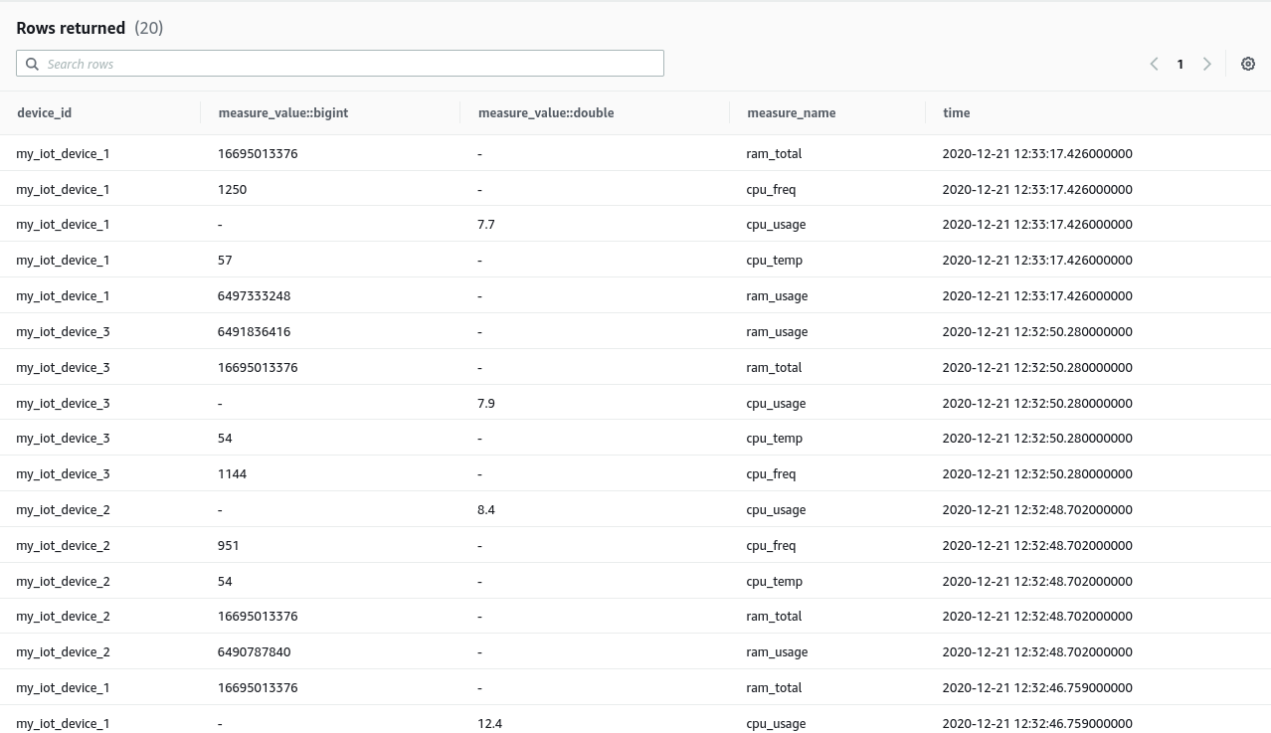
Task: Sort by the time column header
Action: tap(956, 112)
